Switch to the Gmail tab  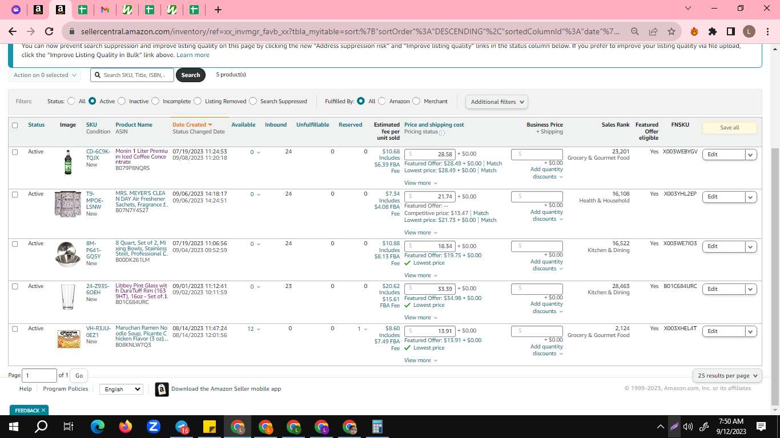coord(104,10)
